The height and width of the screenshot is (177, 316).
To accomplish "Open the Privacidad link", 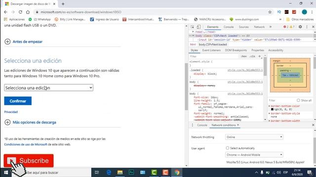I will (11, 112).
